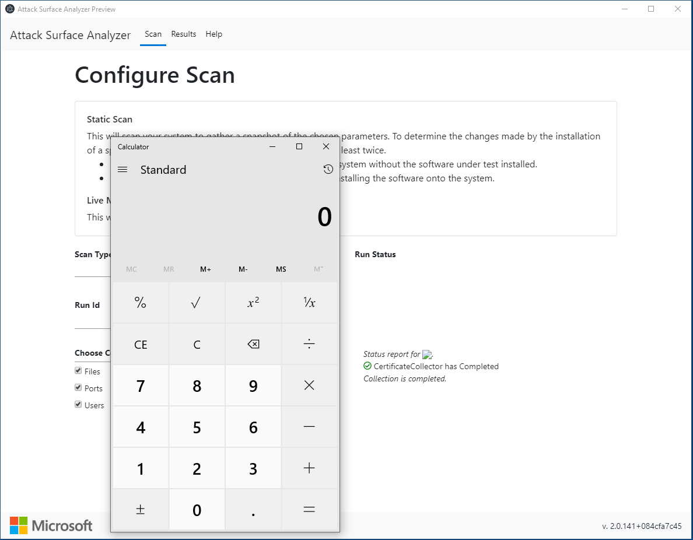Click the plus key
This screenshot has width=693, height=540.
(x=309, y=468)
